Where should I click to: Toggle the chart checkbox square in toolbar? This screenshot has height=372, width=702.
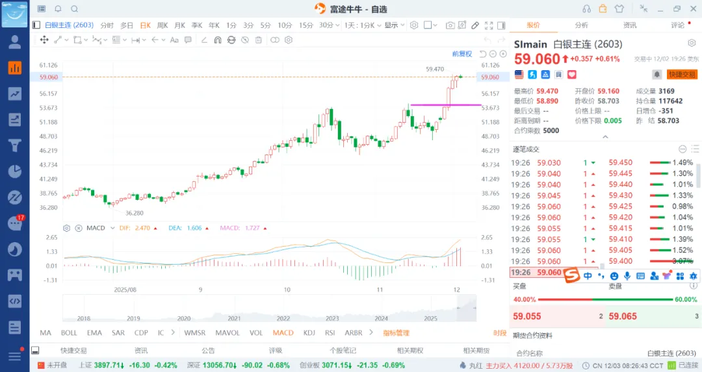[x=428, y=25]
